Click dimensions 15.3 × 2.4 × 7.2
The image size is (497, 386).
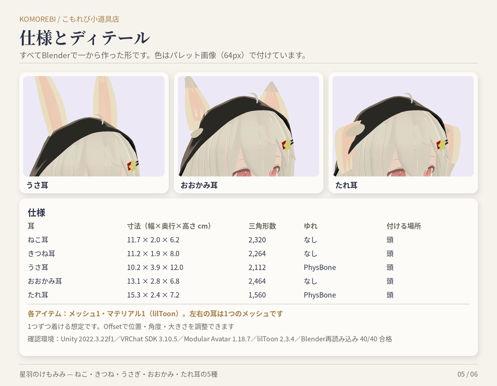[x=153, y=295]
